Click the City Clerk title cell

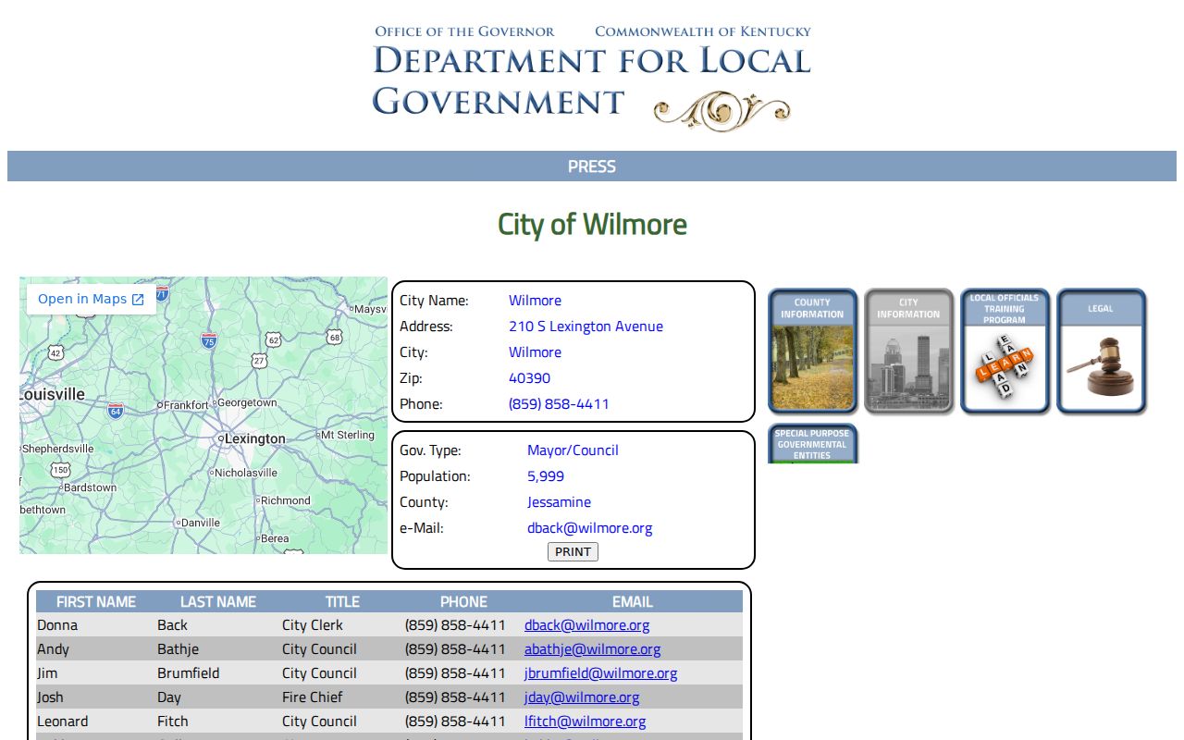coord(312,625)
